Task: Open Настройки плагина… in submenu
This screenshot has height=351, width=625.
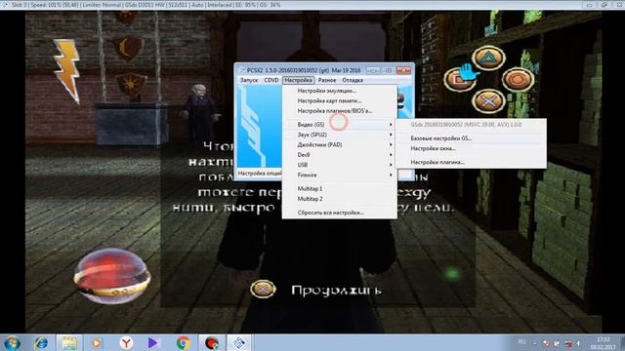Action: click(x=471, y=162)
